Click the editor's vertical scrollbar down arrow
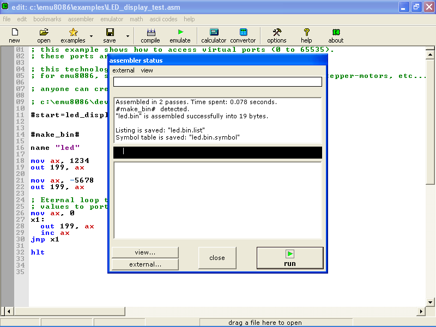436x327 pixels. click(x=430, y=302)
